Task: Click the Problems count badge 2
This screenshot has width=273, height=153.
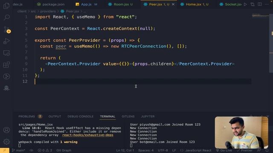Action: [40, 116]
